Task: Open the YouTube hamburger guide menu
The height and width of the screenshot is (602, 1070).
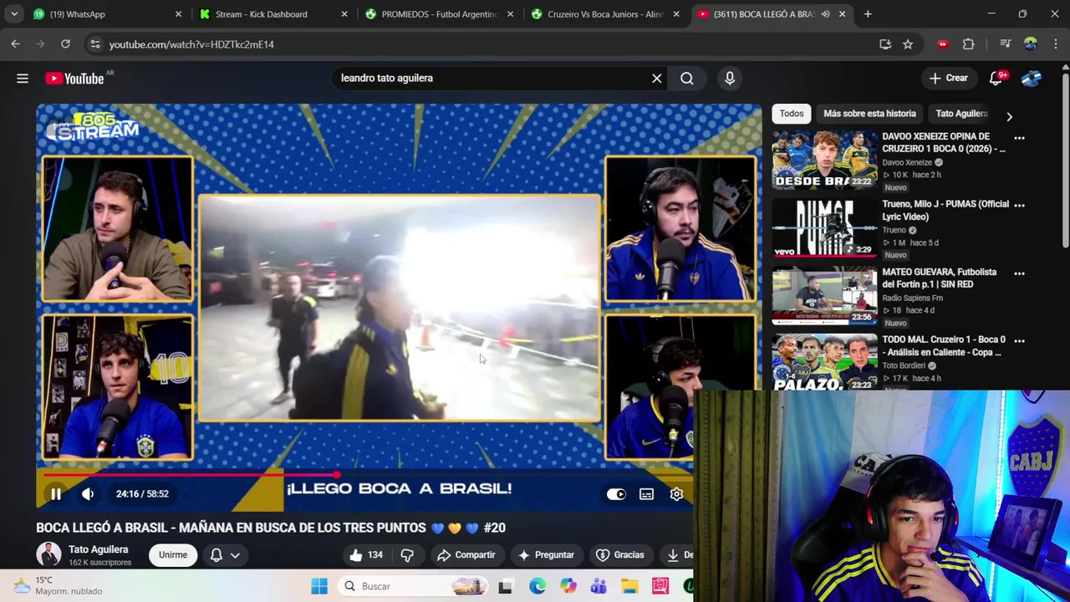Action: pyautogui.click(x=23, y=78)
